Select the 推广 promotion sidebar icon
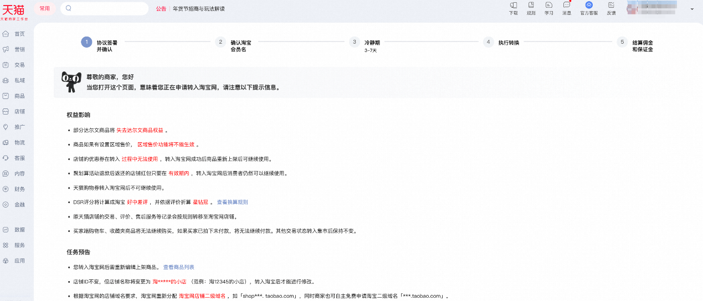 pyautogui.click(x=6, y=127)
